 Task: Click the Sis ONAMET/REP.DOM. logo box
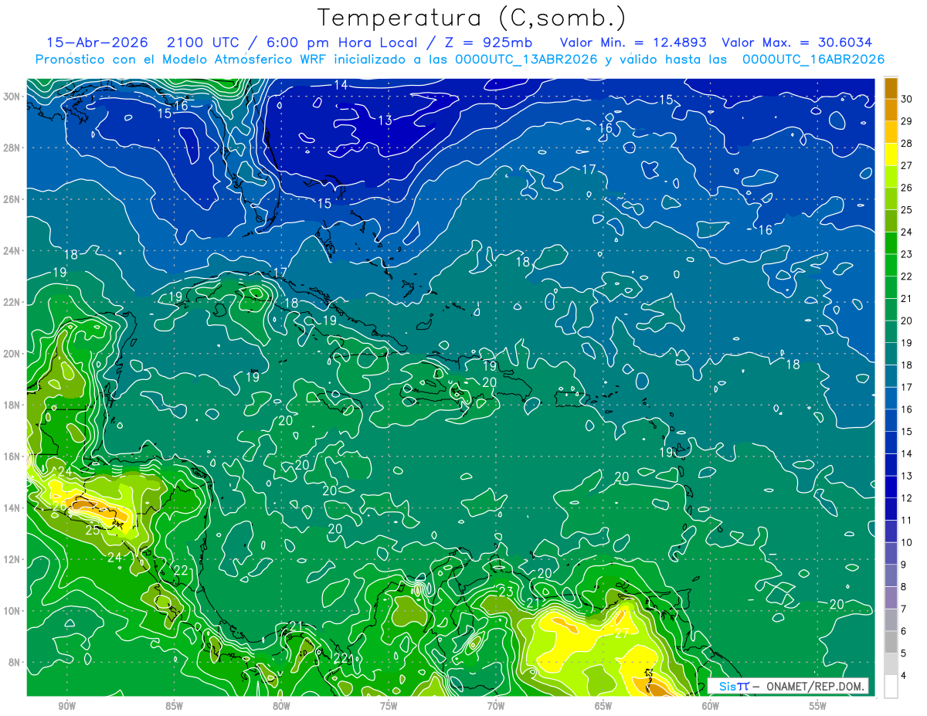click(x=788, y=686)
